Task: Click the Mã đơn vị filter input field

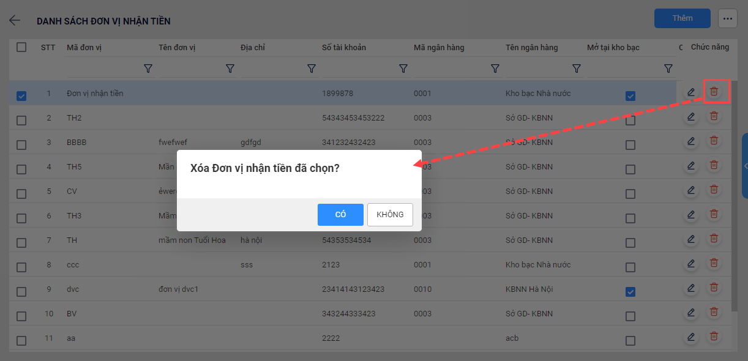Action: tap(103, 69)
